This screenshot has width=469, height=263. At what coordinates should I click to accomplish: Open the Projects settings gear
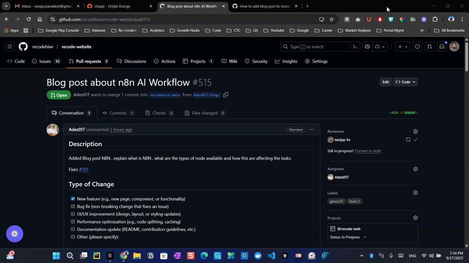click(x=415, y=218)
